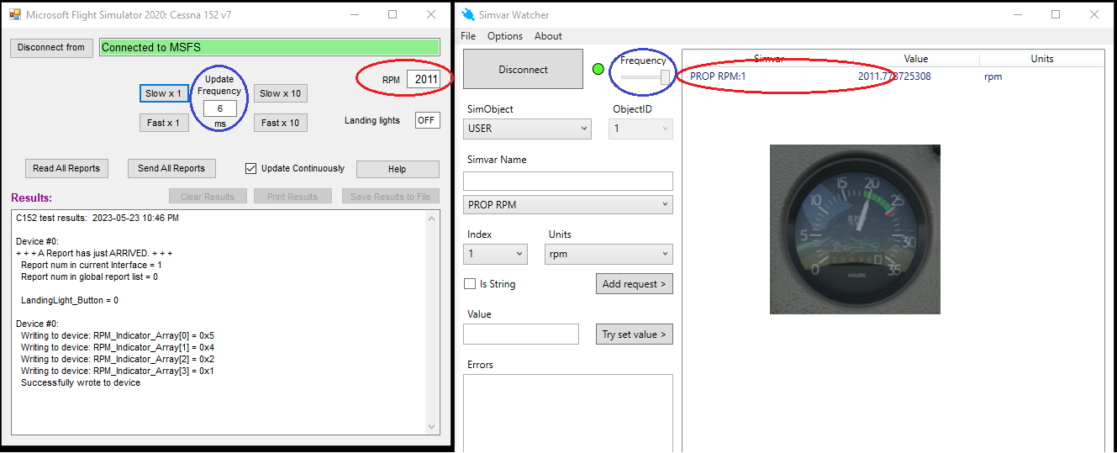Expand the Index dropdown
The height and width of the screenshot is (453, 1117).
pyautogui.click(x=496, y=254)
